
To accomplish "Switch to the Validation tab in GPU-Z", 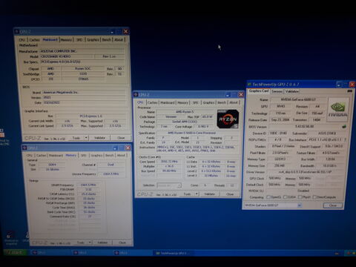I will (x=292, y=91).
